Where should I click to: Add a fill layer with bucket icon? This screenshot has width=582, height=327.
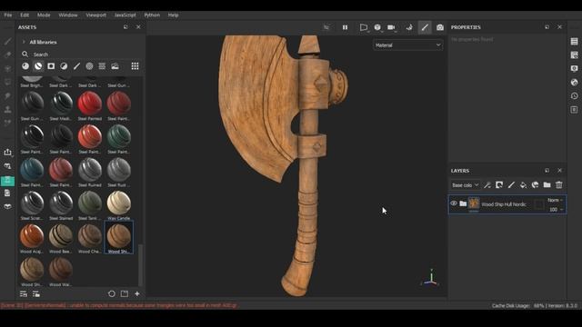[523, 184]
